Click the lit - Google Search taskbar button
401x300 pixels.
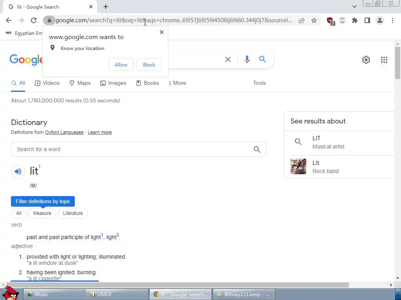[x=181, y=295]
